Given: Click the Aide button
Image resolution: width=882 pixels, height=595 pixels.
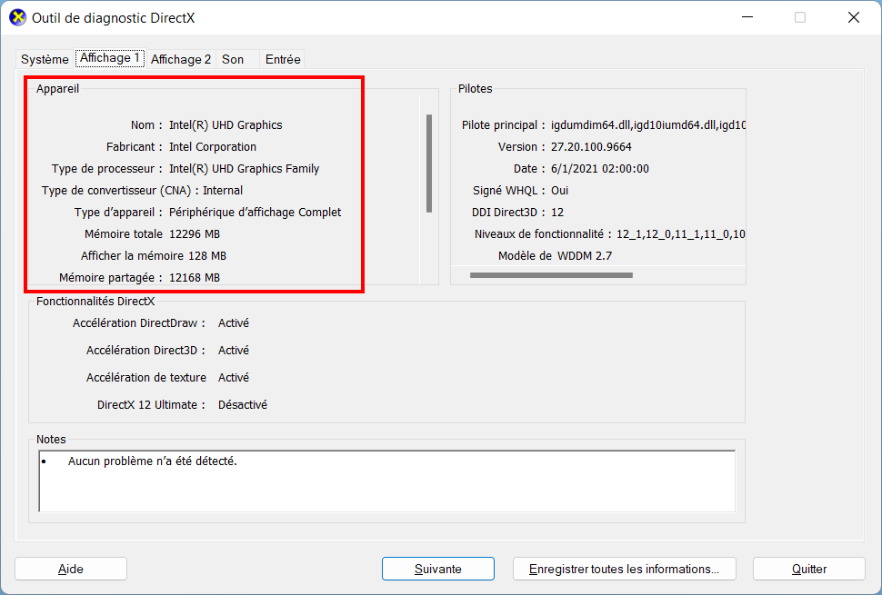Looking at the screenshot, I should point(71,569).
